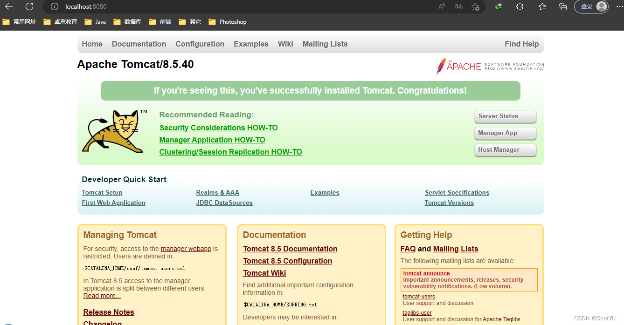Image resolution: width=624 pixels, height=325 pixels.
Task: Open the Release Notes link
Action: [109, 312]
